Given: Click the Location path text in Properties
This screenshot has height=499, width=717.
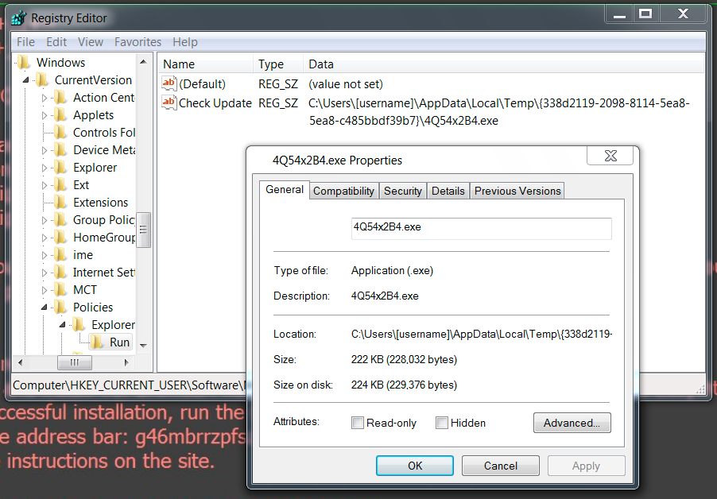Looking at the screenshot, I should [x=482, y=334].
